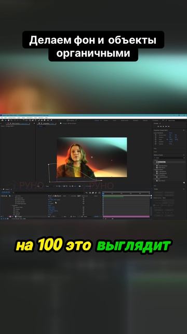This screenshot has height=334, width=187.
Task: Select the pink layer bar in timeline
Action: pyautogui.click(x=126, y=217)
